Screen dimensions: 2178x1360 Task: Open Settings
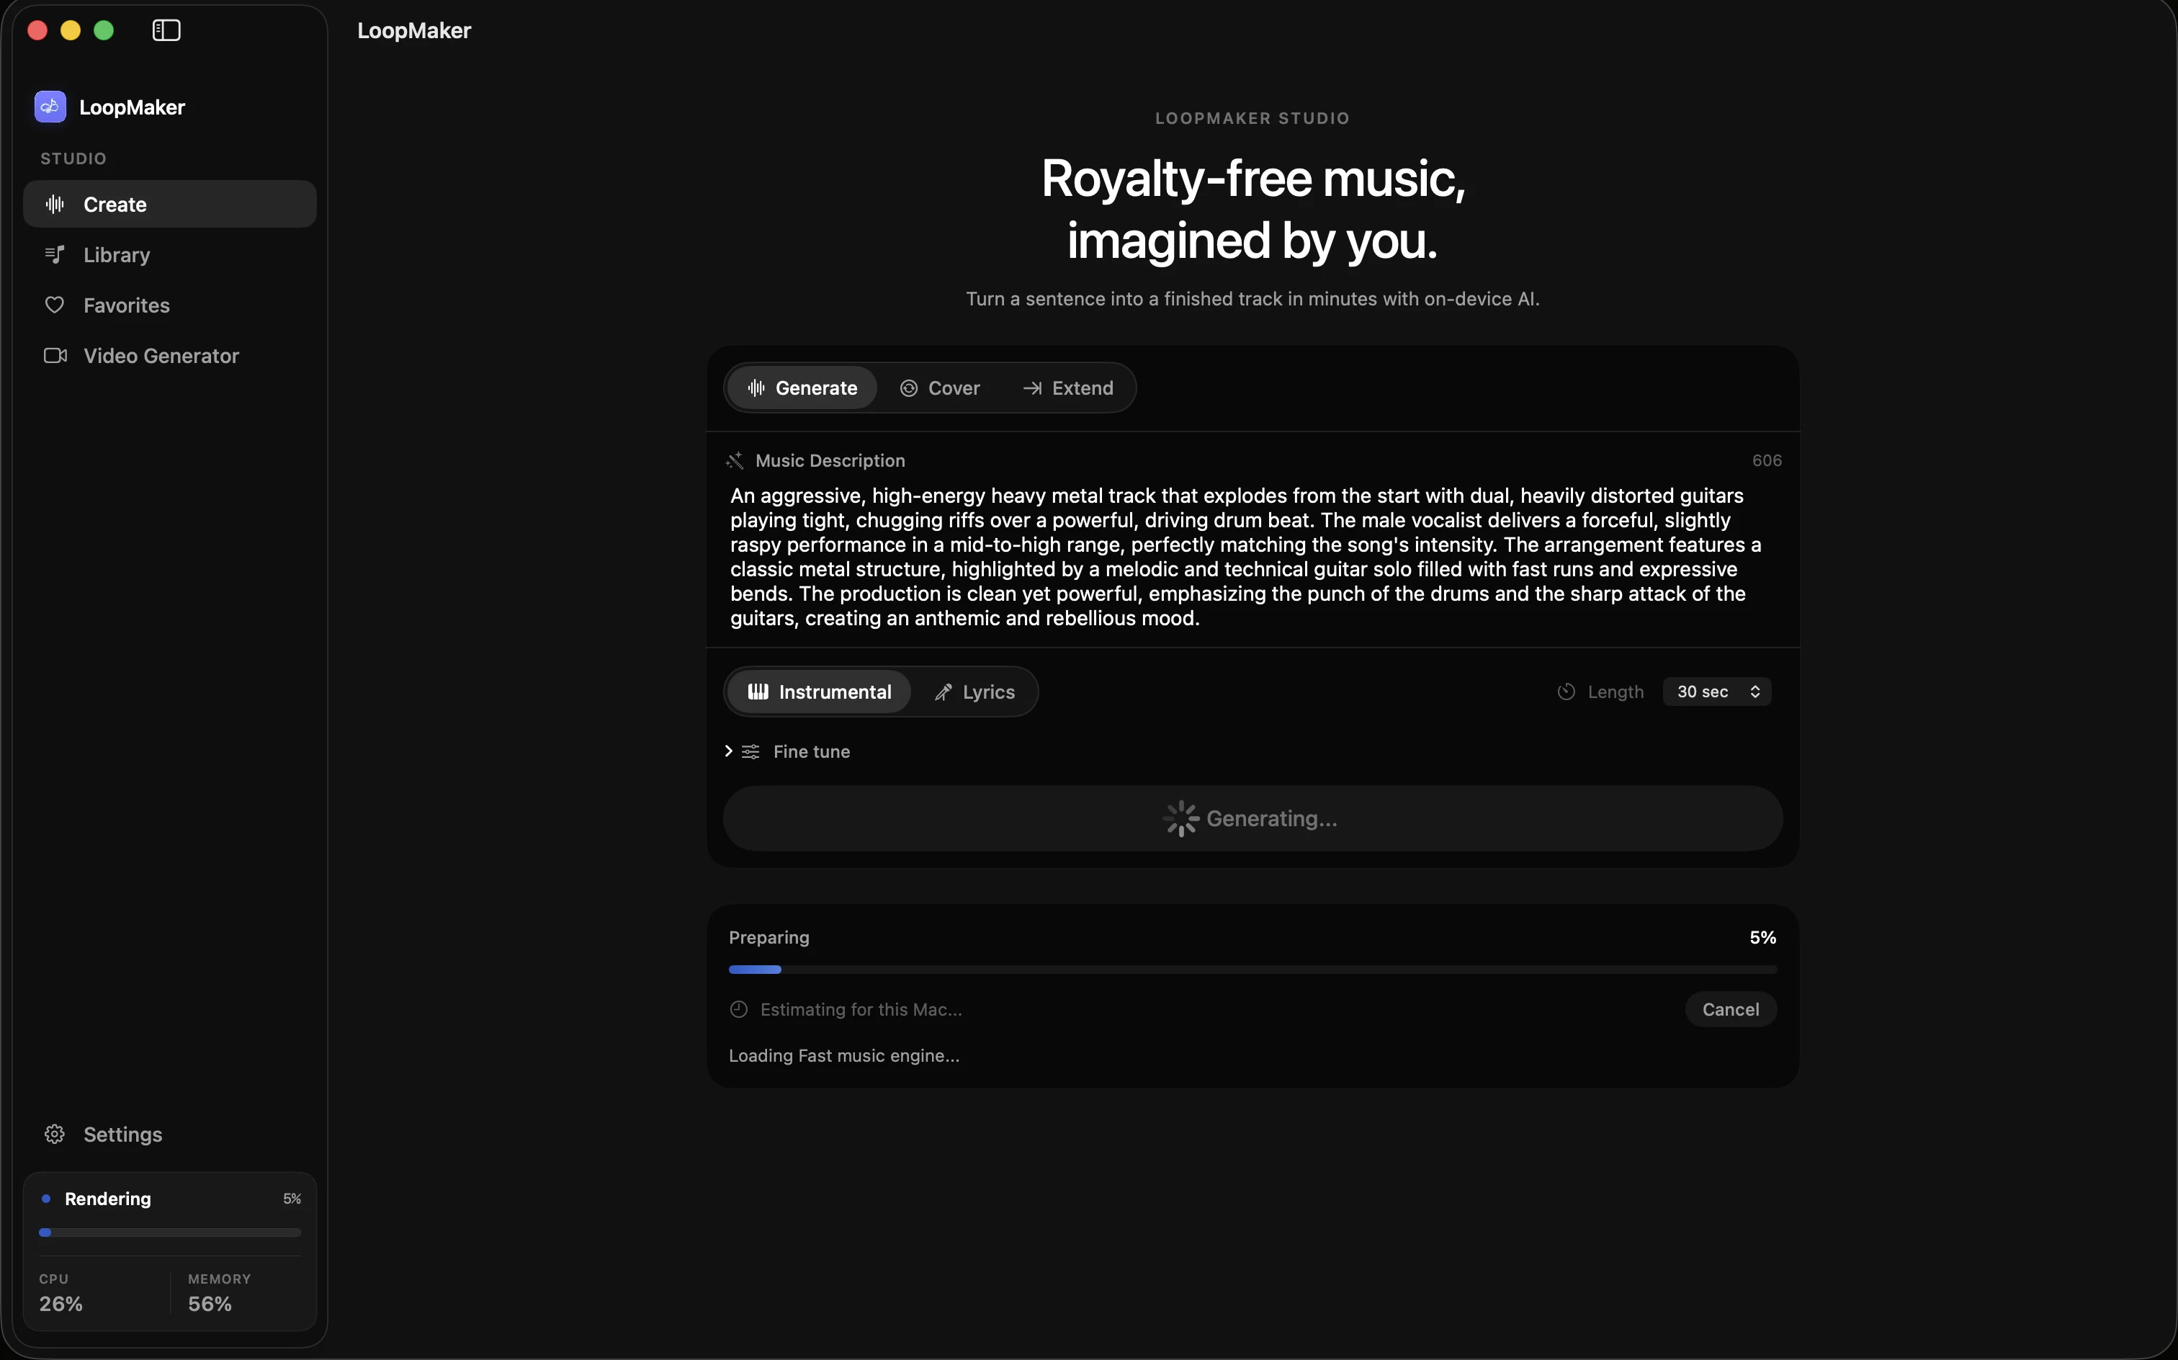pyautogui.click(x=170, y=1135)
